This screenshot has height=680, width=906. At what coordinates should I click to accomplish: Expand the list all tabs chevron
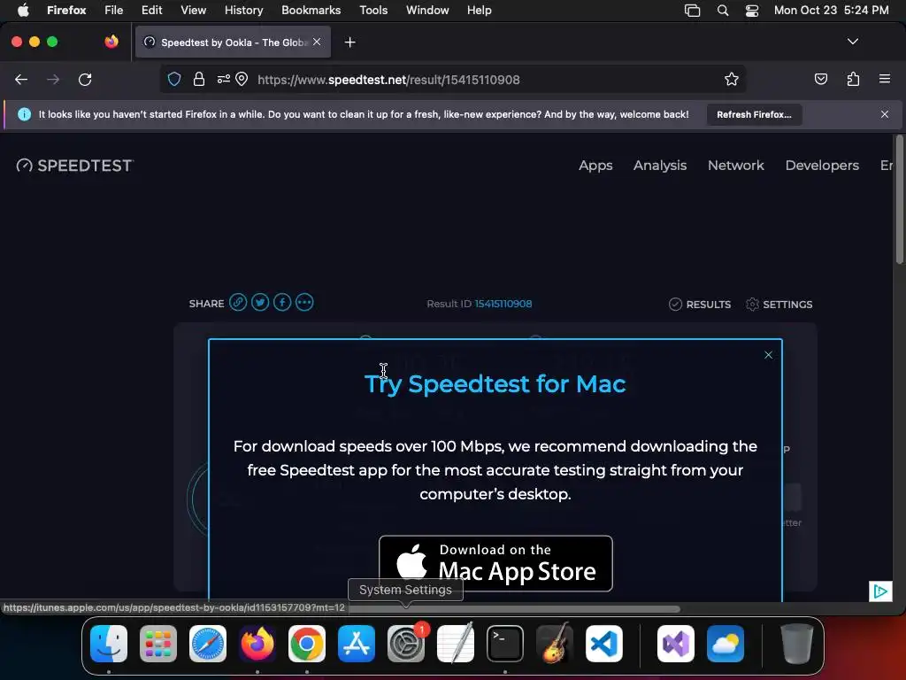(x=853, y=42)
